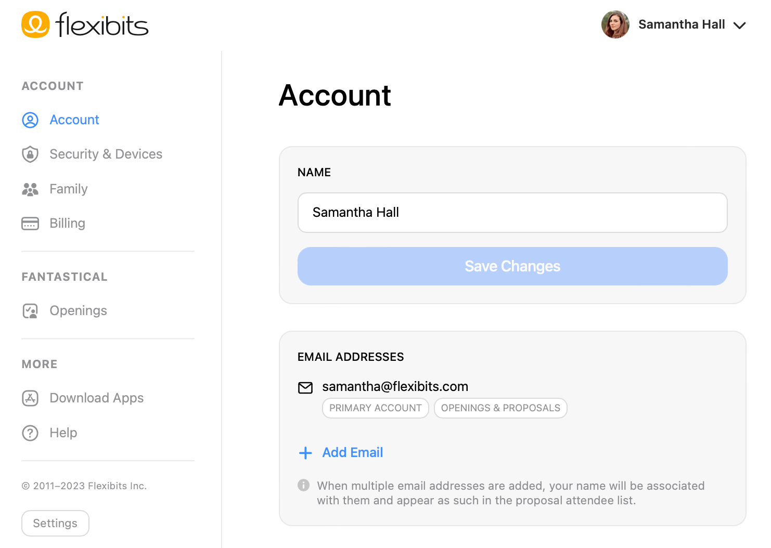The height and width of the screenshot is (548, 771).
Task: Focus the Name input field
Action: [x=512, y=213]
